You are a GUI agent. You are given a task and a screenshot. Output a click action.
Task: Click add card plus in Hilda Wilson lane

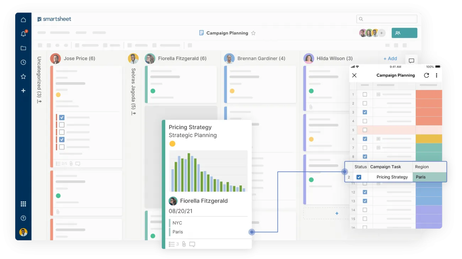point(337,213)
